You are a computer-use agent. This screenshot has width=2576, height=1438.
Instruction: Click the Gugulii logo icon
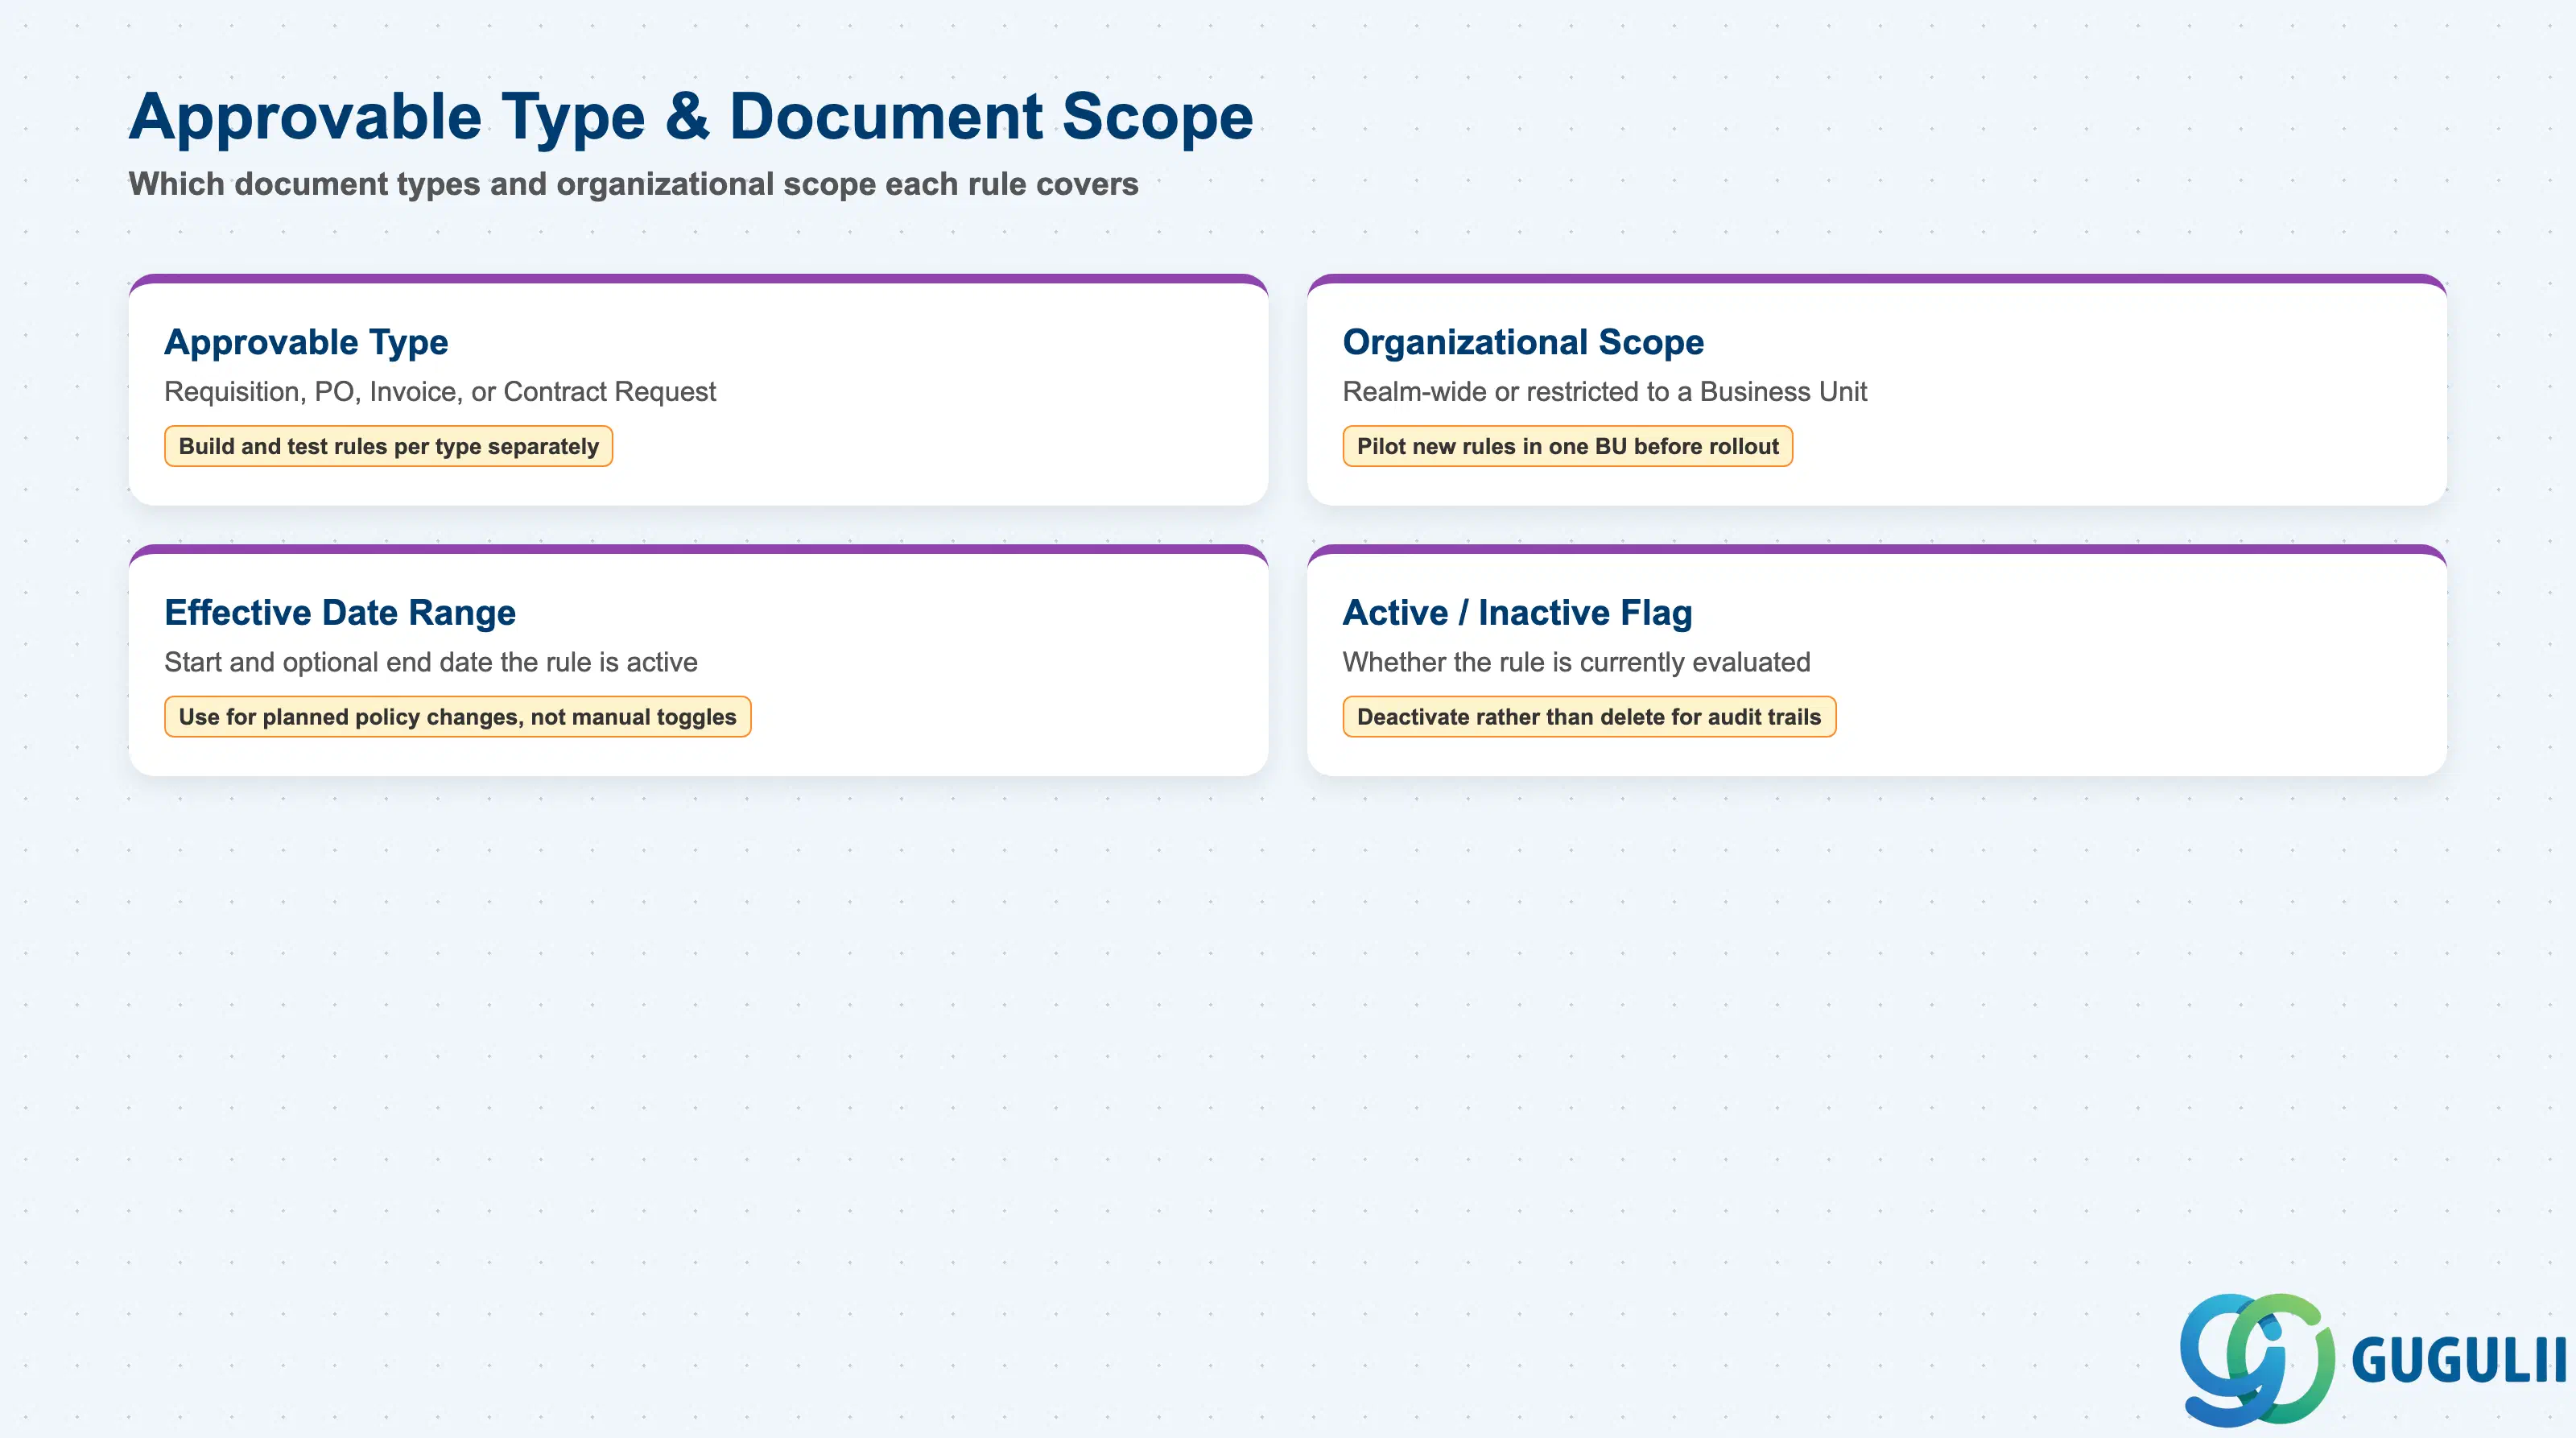click(2257, 1359)
